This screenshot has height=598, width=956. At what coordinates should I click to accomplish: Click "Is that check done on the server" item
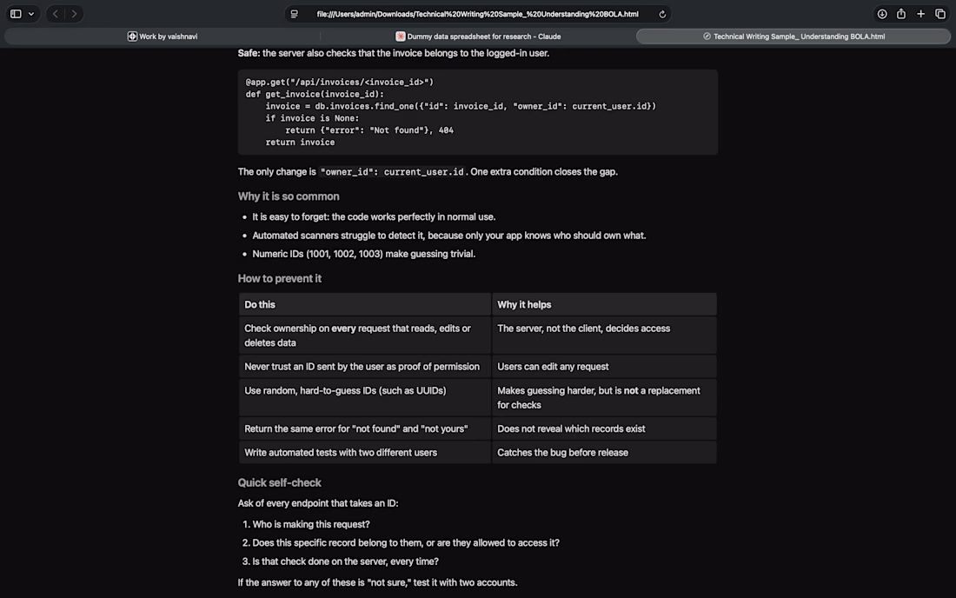point(346,561)
